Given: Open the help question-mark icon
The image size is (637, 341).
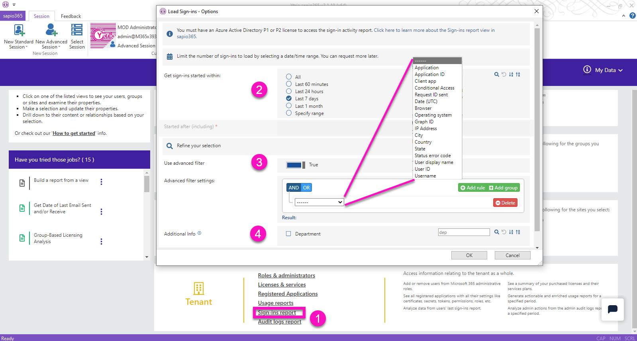Looking at the screenshot, I should point(632,16).
